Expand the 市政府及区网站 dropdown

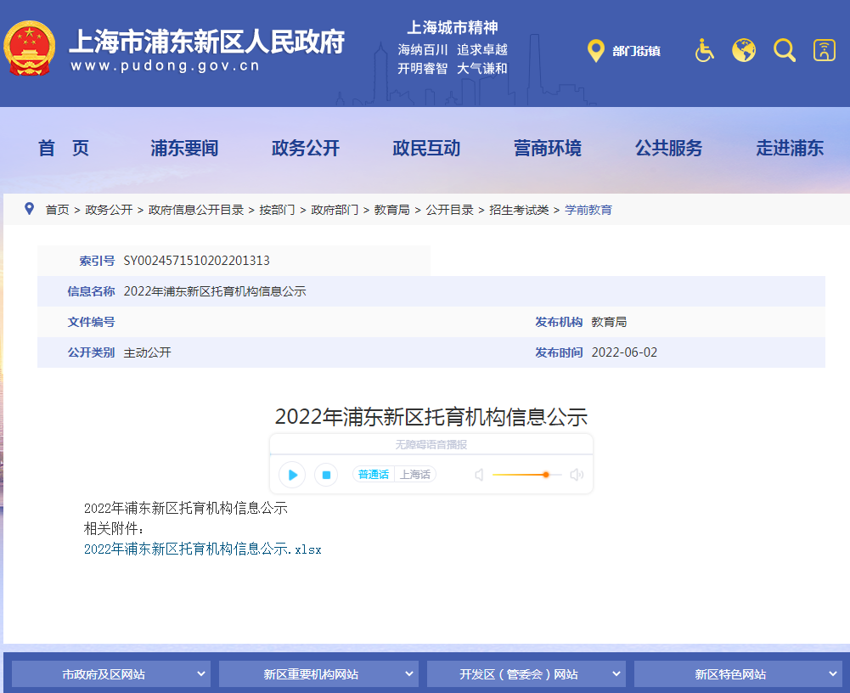click(x=110, y=673)
